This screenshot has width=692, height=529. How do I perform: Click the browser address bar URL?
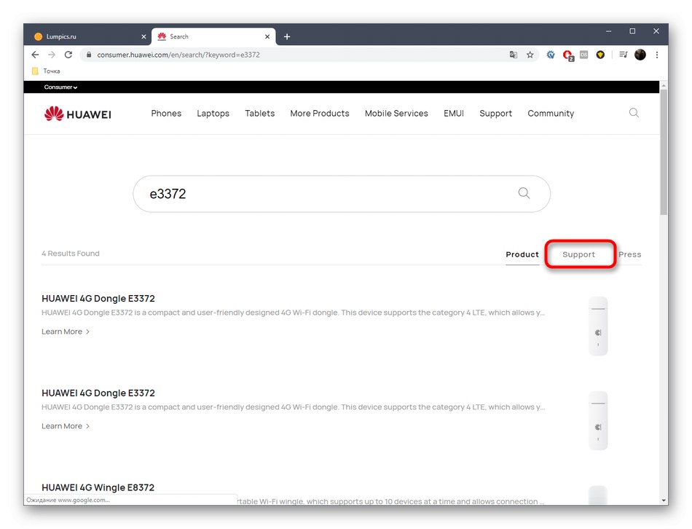click(178, 55)
